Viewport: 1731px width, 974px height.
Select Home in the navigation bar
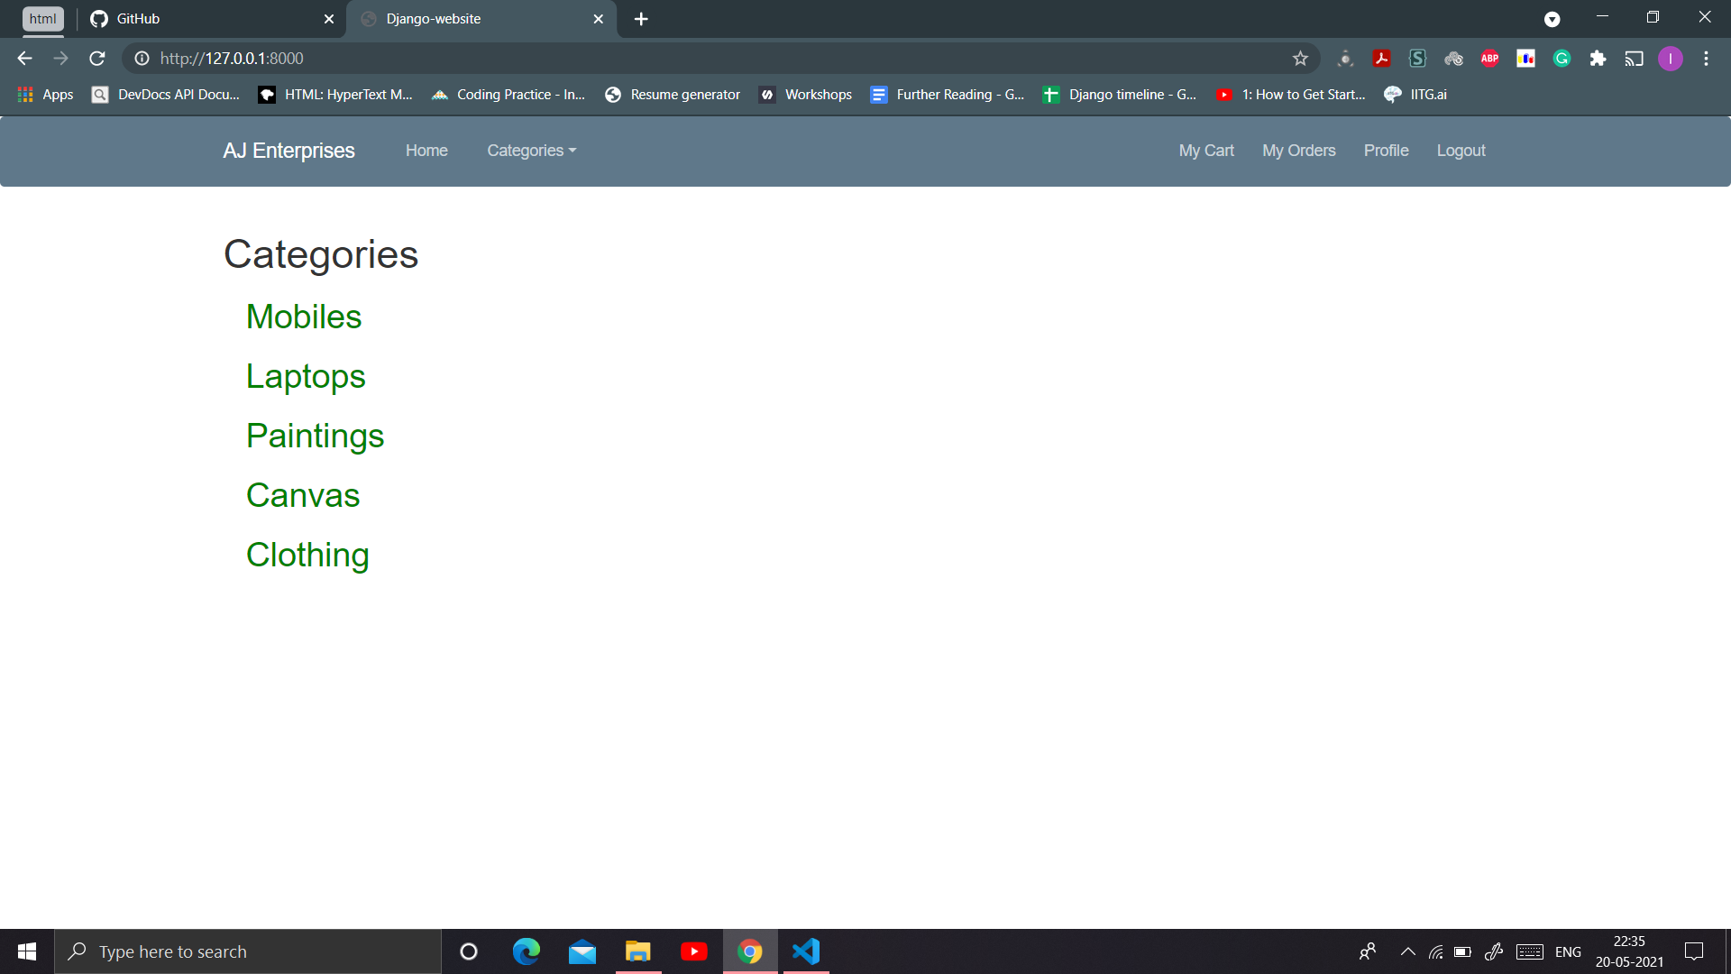(426, 151)
